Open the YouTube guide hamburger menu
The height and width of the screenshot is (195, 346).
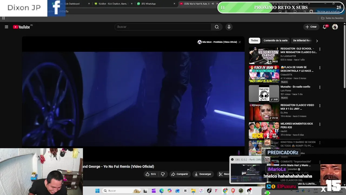point(6,27)
